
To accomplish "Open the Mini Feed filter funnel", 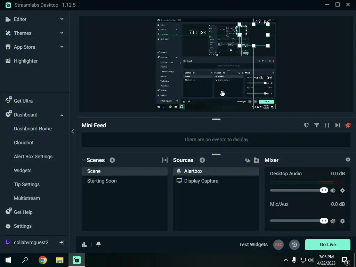I will [316, 125].
